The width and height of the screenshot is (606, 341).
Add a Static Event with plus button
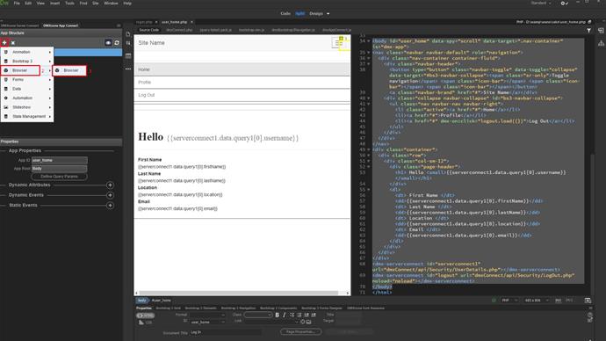(x=110, y=206)
